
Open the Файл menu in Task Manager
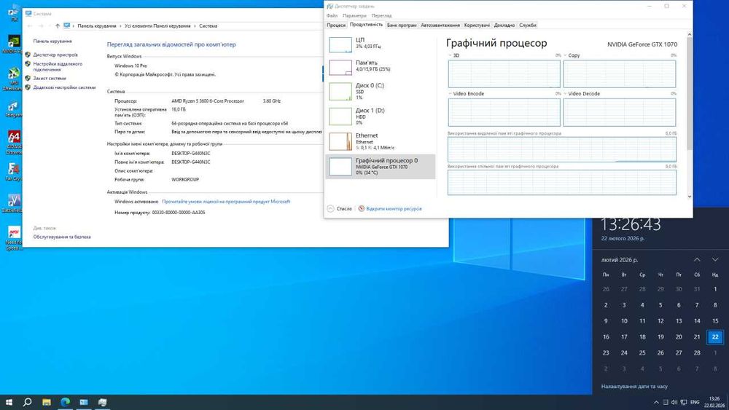(332, 16)
